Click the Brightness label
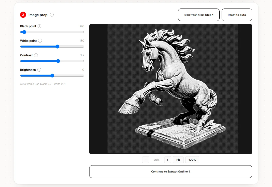Screen dimensions: 272x187 coord(28,70)
